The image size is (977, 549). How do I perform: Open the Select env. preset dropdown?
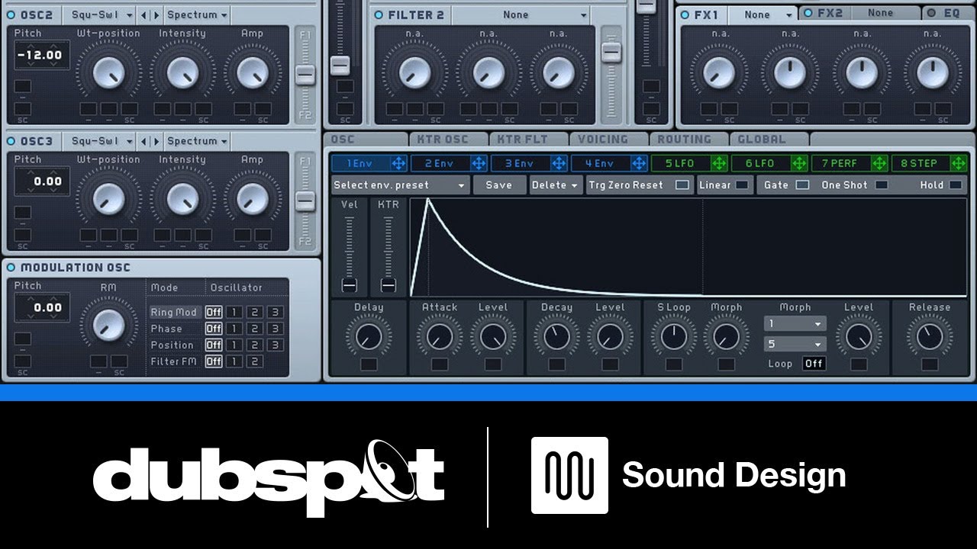[401, 185]
